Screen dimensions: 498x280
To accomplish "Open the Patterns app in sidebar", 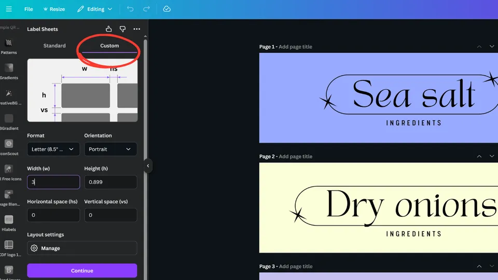I will [9, 46].
